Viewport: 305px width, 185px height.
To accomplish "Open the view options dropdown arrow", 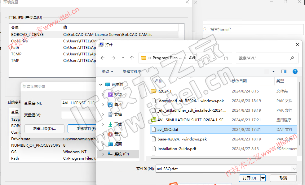I will coord(273,72).
